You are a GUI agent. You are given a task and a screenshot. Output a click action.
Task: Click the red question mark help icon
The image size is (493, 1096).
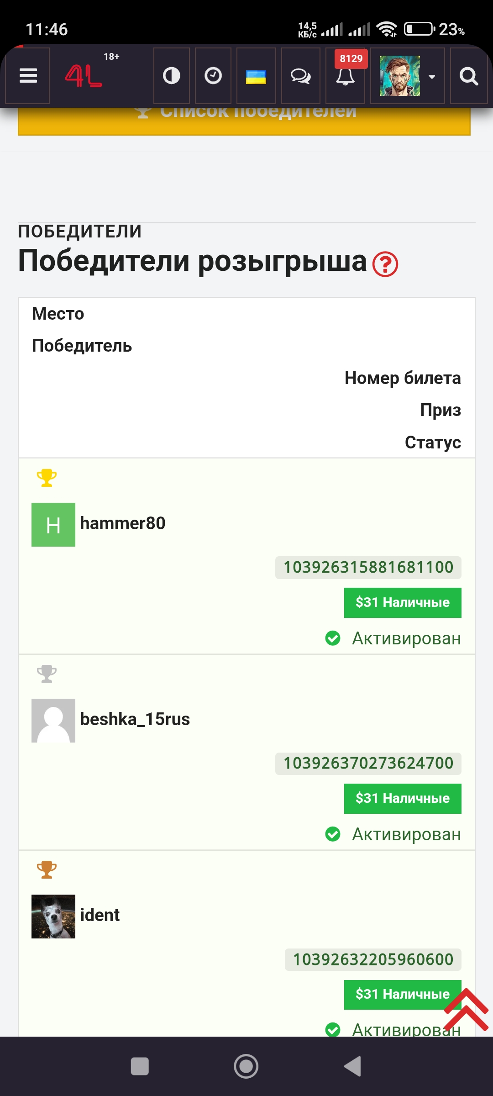tap(385, 264)
